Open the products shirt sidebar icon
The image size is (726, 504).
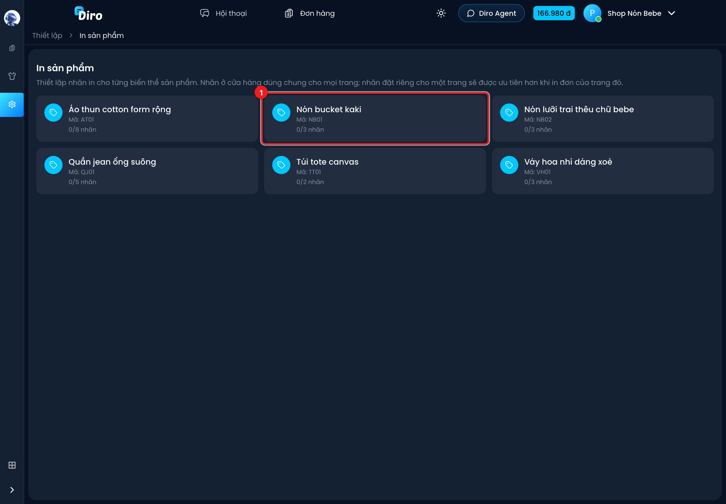pos(12,76)
